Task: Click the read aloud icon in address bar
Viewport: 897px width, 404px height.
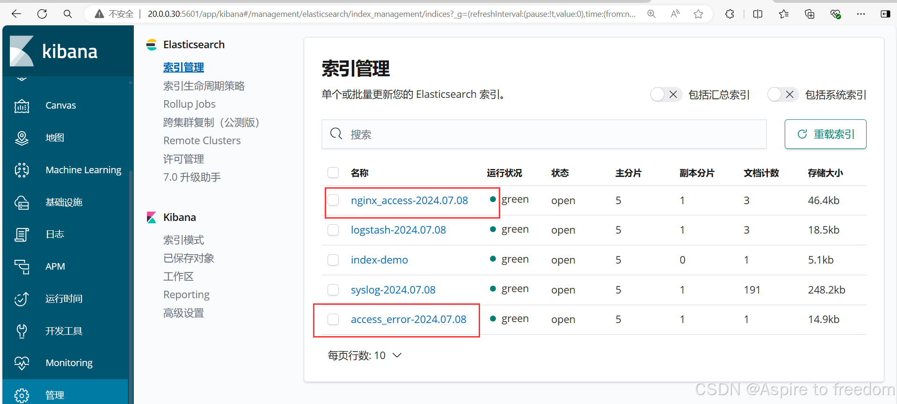Action: pos(675,14)
